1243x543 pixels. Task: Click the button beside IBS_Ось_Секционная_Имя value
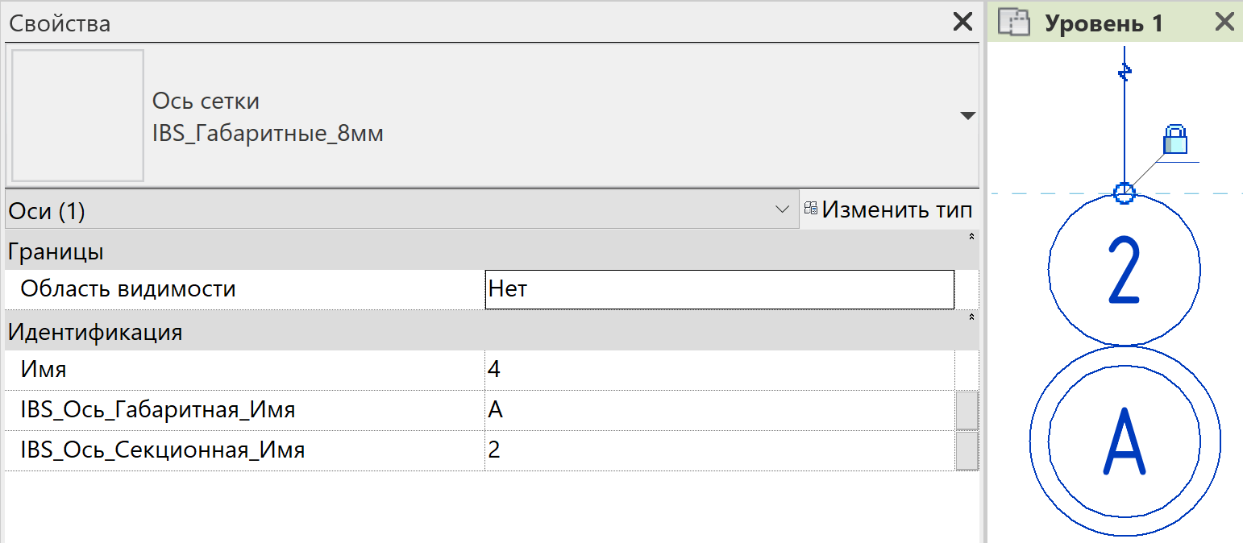click(x=967, y=450)
